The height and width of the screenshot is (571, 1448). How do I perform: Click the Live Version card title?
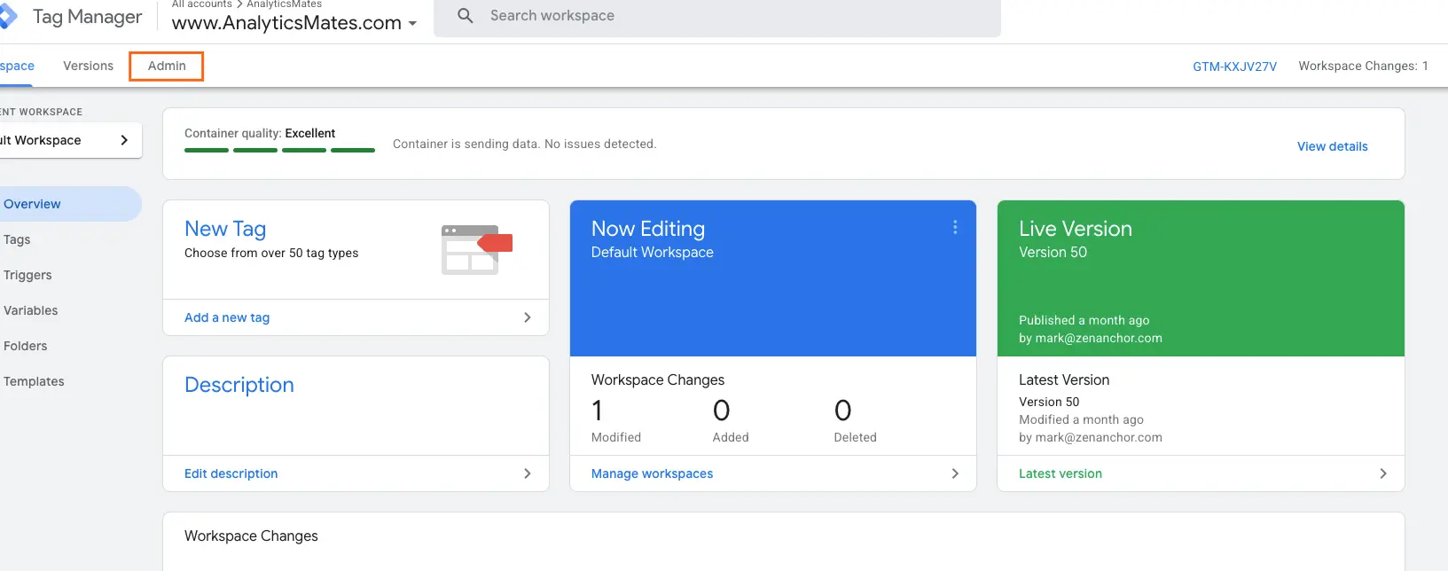(x=1076, y=229)
